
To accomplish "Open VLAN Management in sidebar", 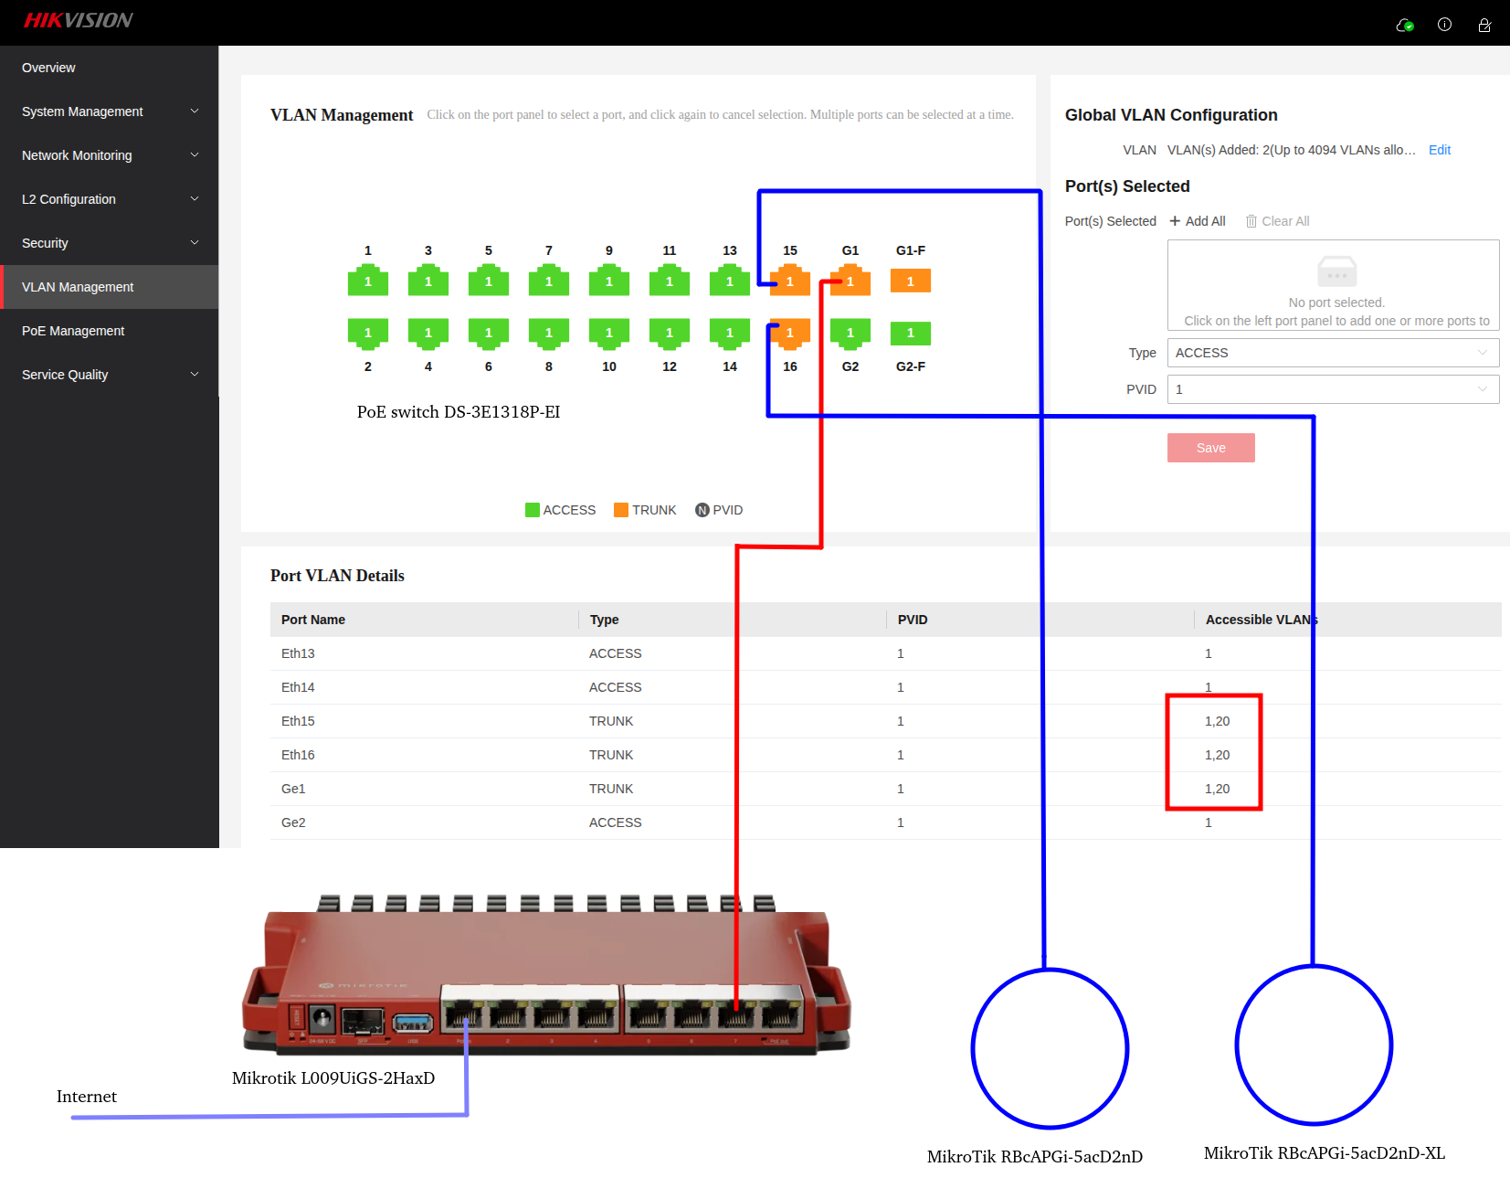I will click(110, 287).
